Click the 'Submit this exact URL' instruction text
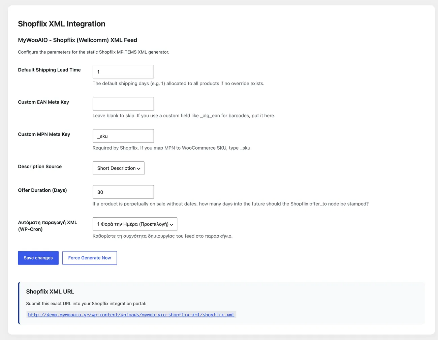The width and height of the screenshot is (438, 340). pos(86,304)
